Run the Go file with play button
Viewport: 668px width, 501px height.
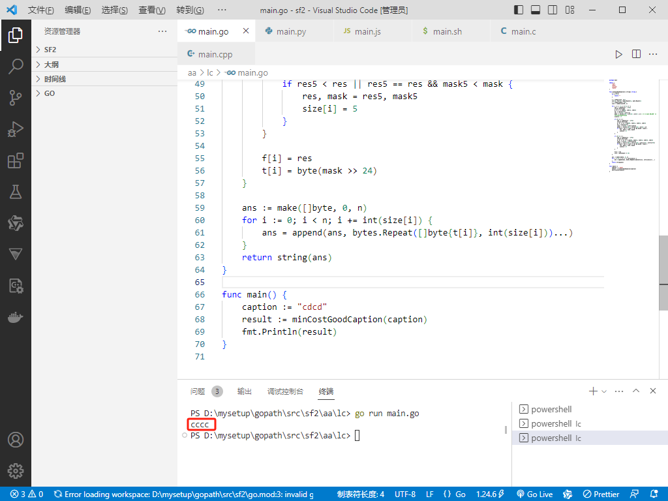coord(618,54)
